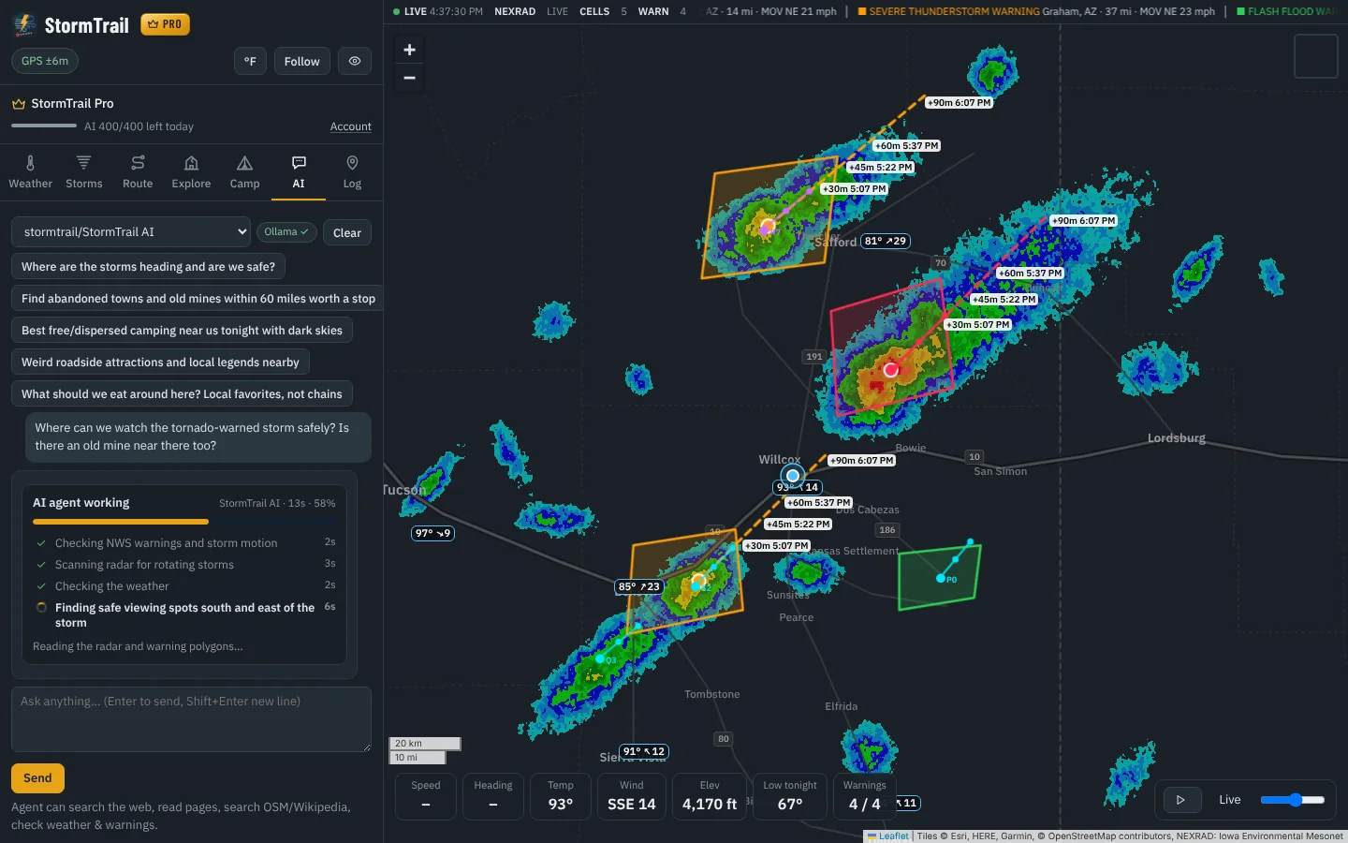Image resolution: width=1348 pixels, height=843 pixels.
Task: Click the Safford 81° wind label
Action: [x=886, y=241]
